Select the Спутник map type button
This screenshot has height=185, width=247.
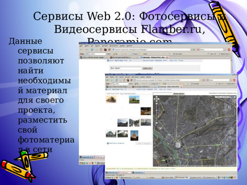pos(225,97)
